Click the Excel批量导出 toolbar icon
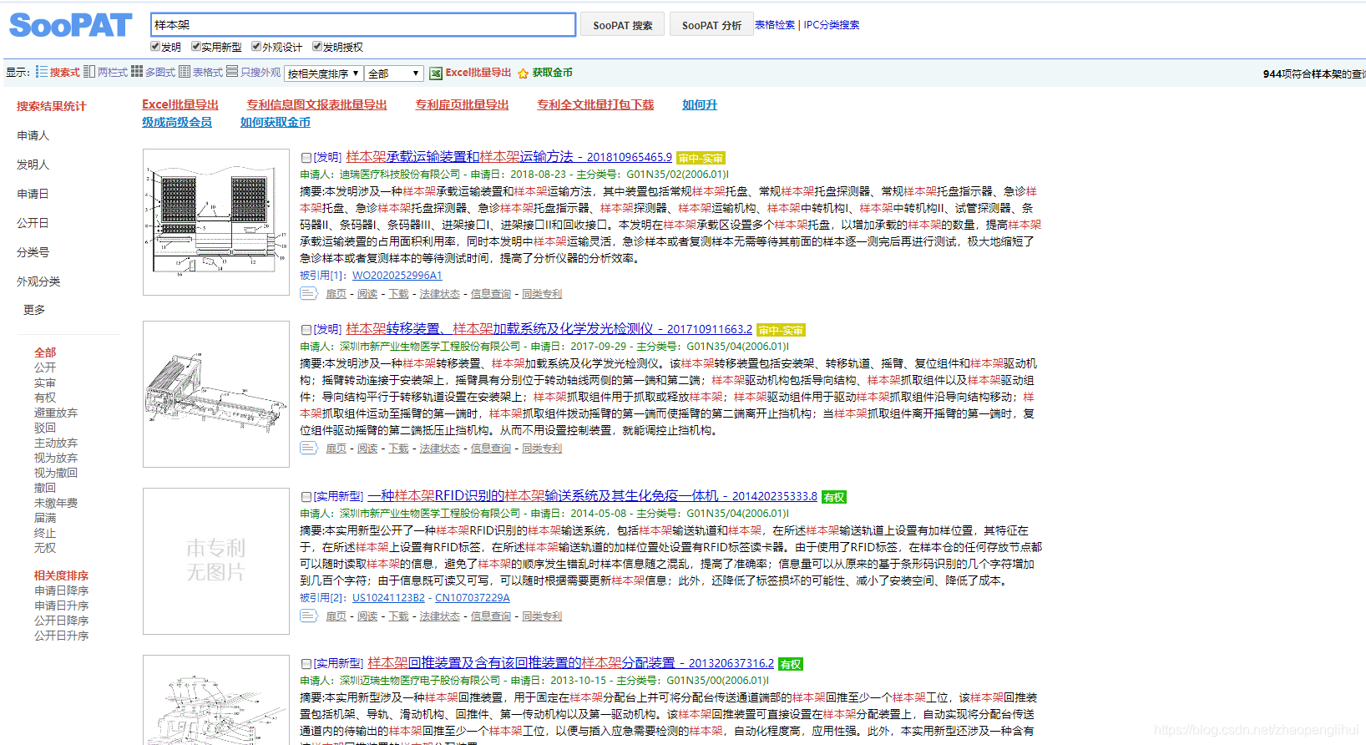1366x745 pixels. (x=436, y=73)
